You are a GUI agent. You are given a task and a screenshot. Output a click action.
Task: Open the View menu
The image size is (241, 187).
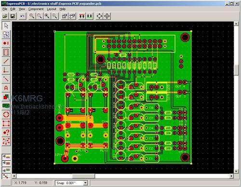pyautogui.click(x=22, y=9)
